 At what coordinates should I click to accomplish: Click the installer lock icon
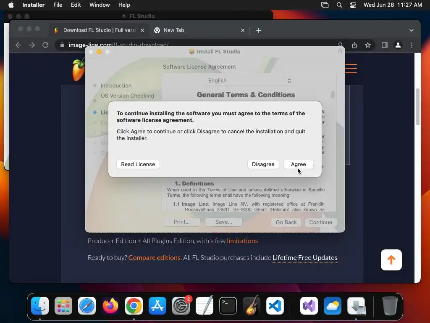340,51
